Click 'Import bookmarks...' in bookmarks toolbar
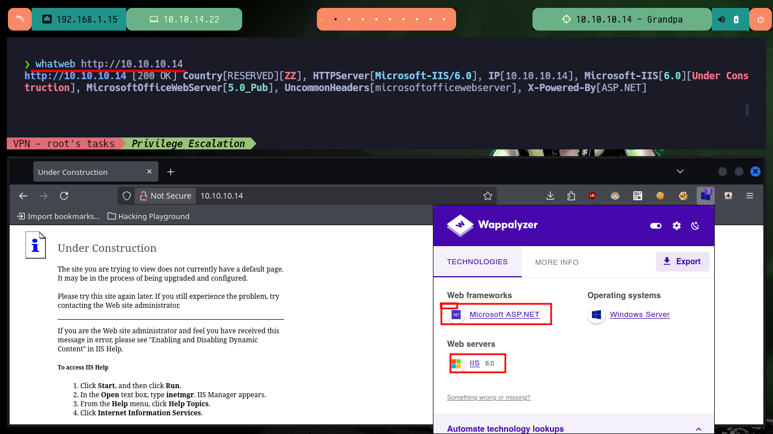This screenshot has width=773, height=434. [x=59, y=216]
